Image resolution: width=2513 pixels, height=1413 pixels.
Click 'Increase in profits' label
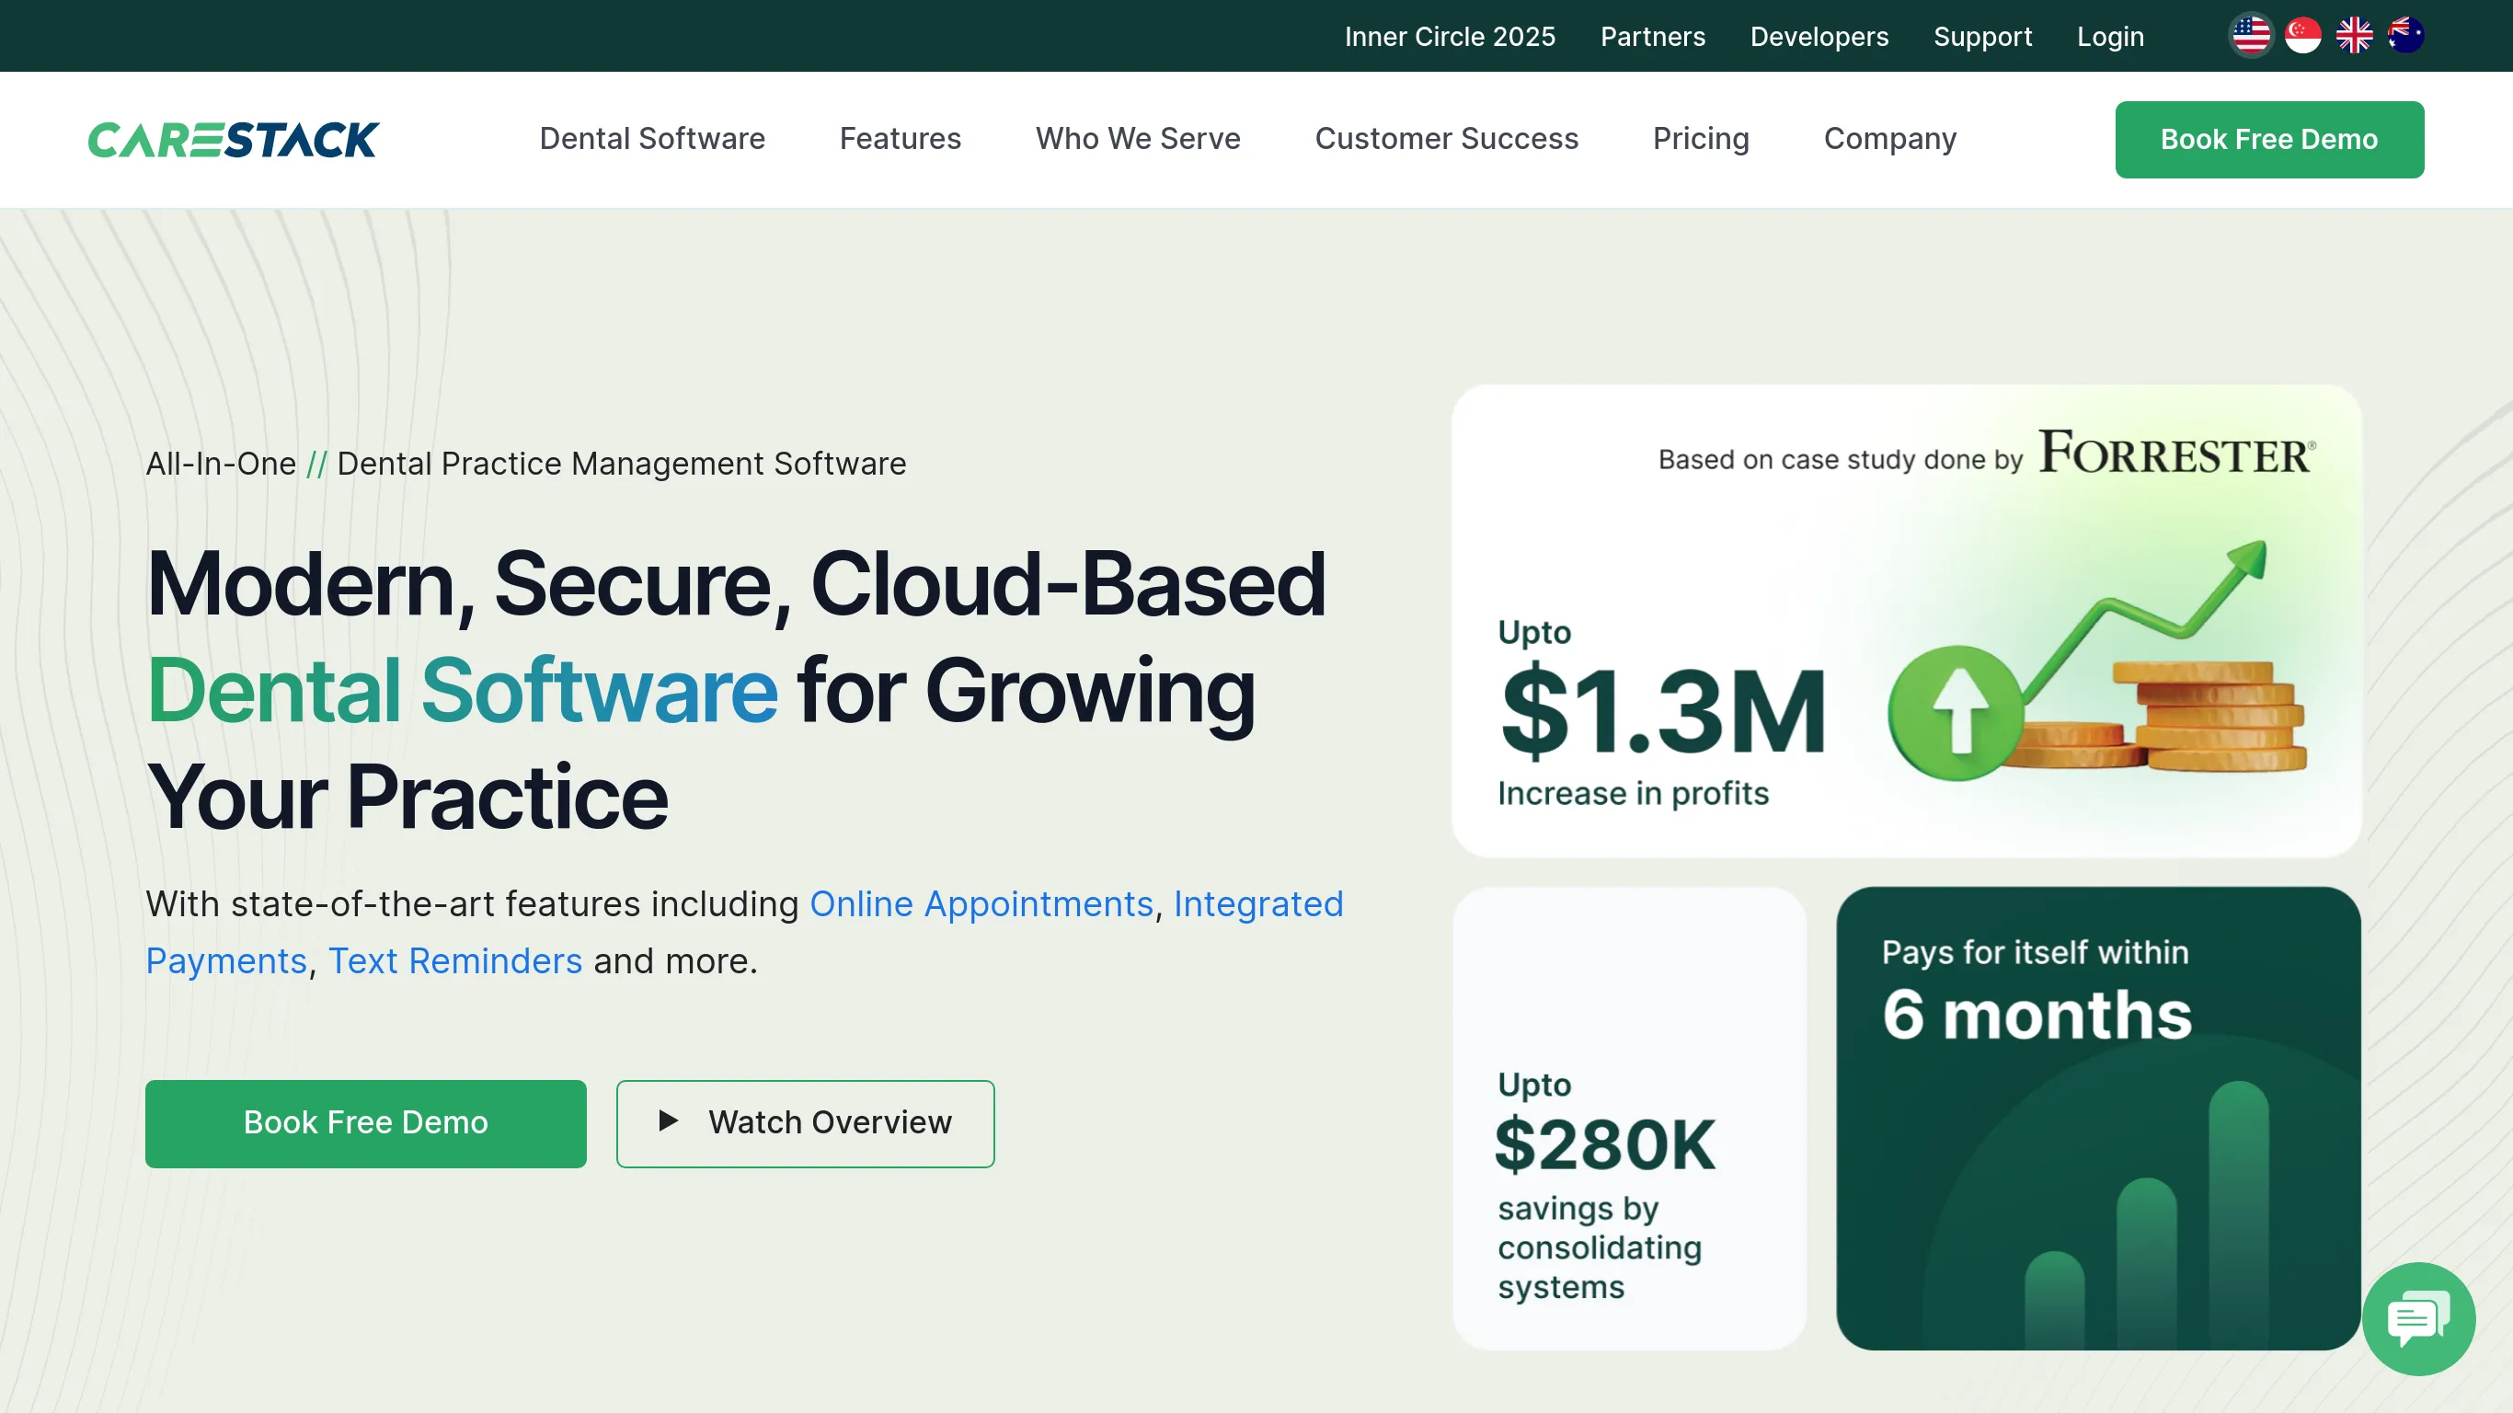1633,793
